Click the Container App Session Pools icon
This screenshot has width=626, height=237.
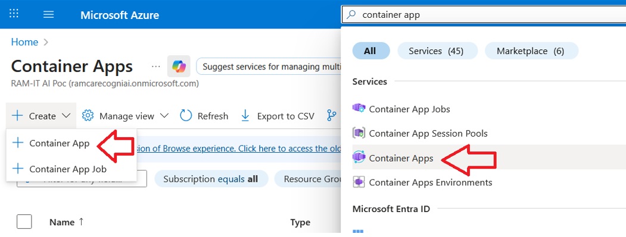click(x=359, y=133)
